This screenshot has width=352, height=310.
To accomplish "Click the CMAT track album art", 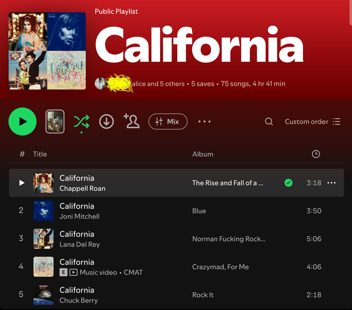I will point(43,267).
